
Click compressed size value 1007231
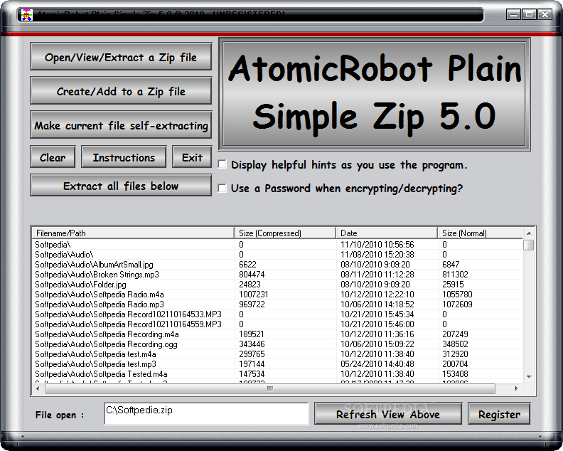click(254, 295)
